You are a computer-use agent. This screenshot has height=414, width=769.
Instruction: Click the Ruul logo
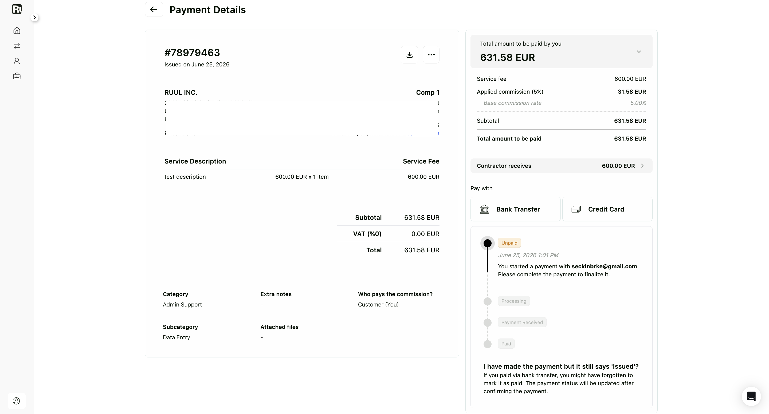(x=17, y=9)
